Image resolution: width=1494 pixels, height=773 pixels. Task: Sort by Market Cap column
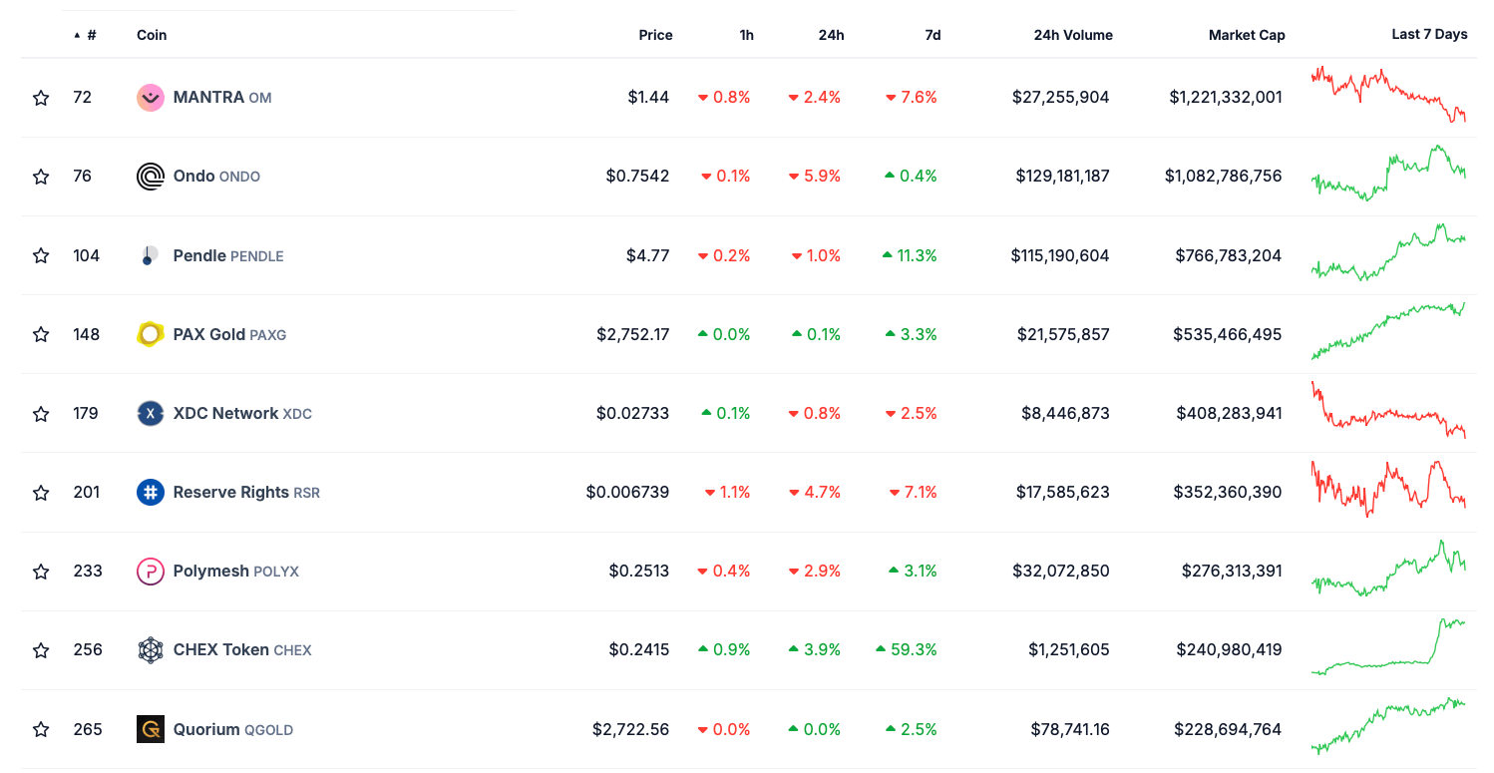coord(1247,35)
